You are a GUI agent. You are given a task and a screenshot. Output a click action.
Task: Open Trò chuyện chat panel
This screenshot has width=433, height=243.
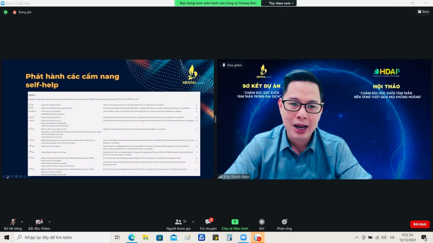point(208,224)
